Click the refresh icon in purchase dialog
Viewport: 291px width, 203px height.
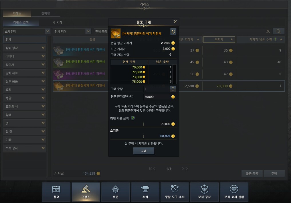(x=173, y=31)
